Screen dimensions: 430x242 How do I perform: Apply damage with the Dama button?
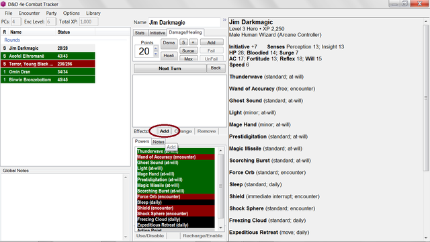pos(169,43)
